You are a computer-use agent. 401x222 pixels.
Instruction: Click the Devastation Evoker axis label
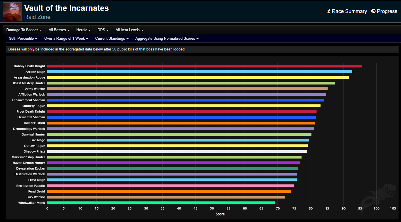(31, 168)
